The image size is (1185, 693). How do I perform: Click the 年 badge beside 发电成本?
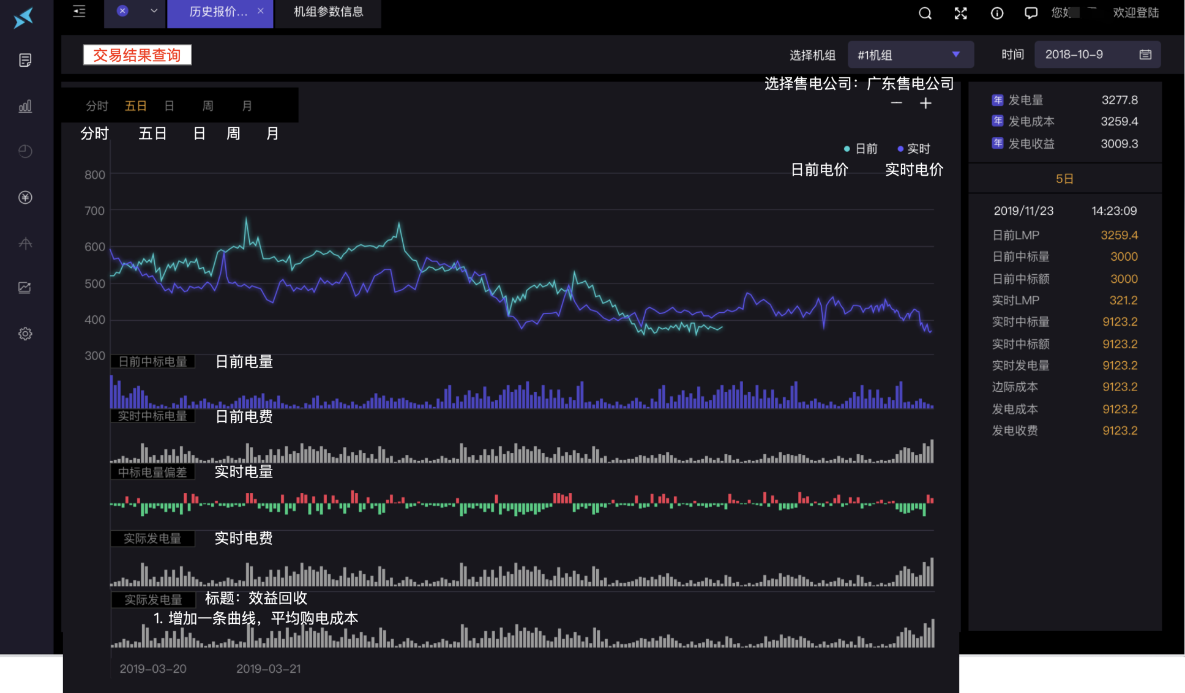pyautogui.click(x=998, y=121)
